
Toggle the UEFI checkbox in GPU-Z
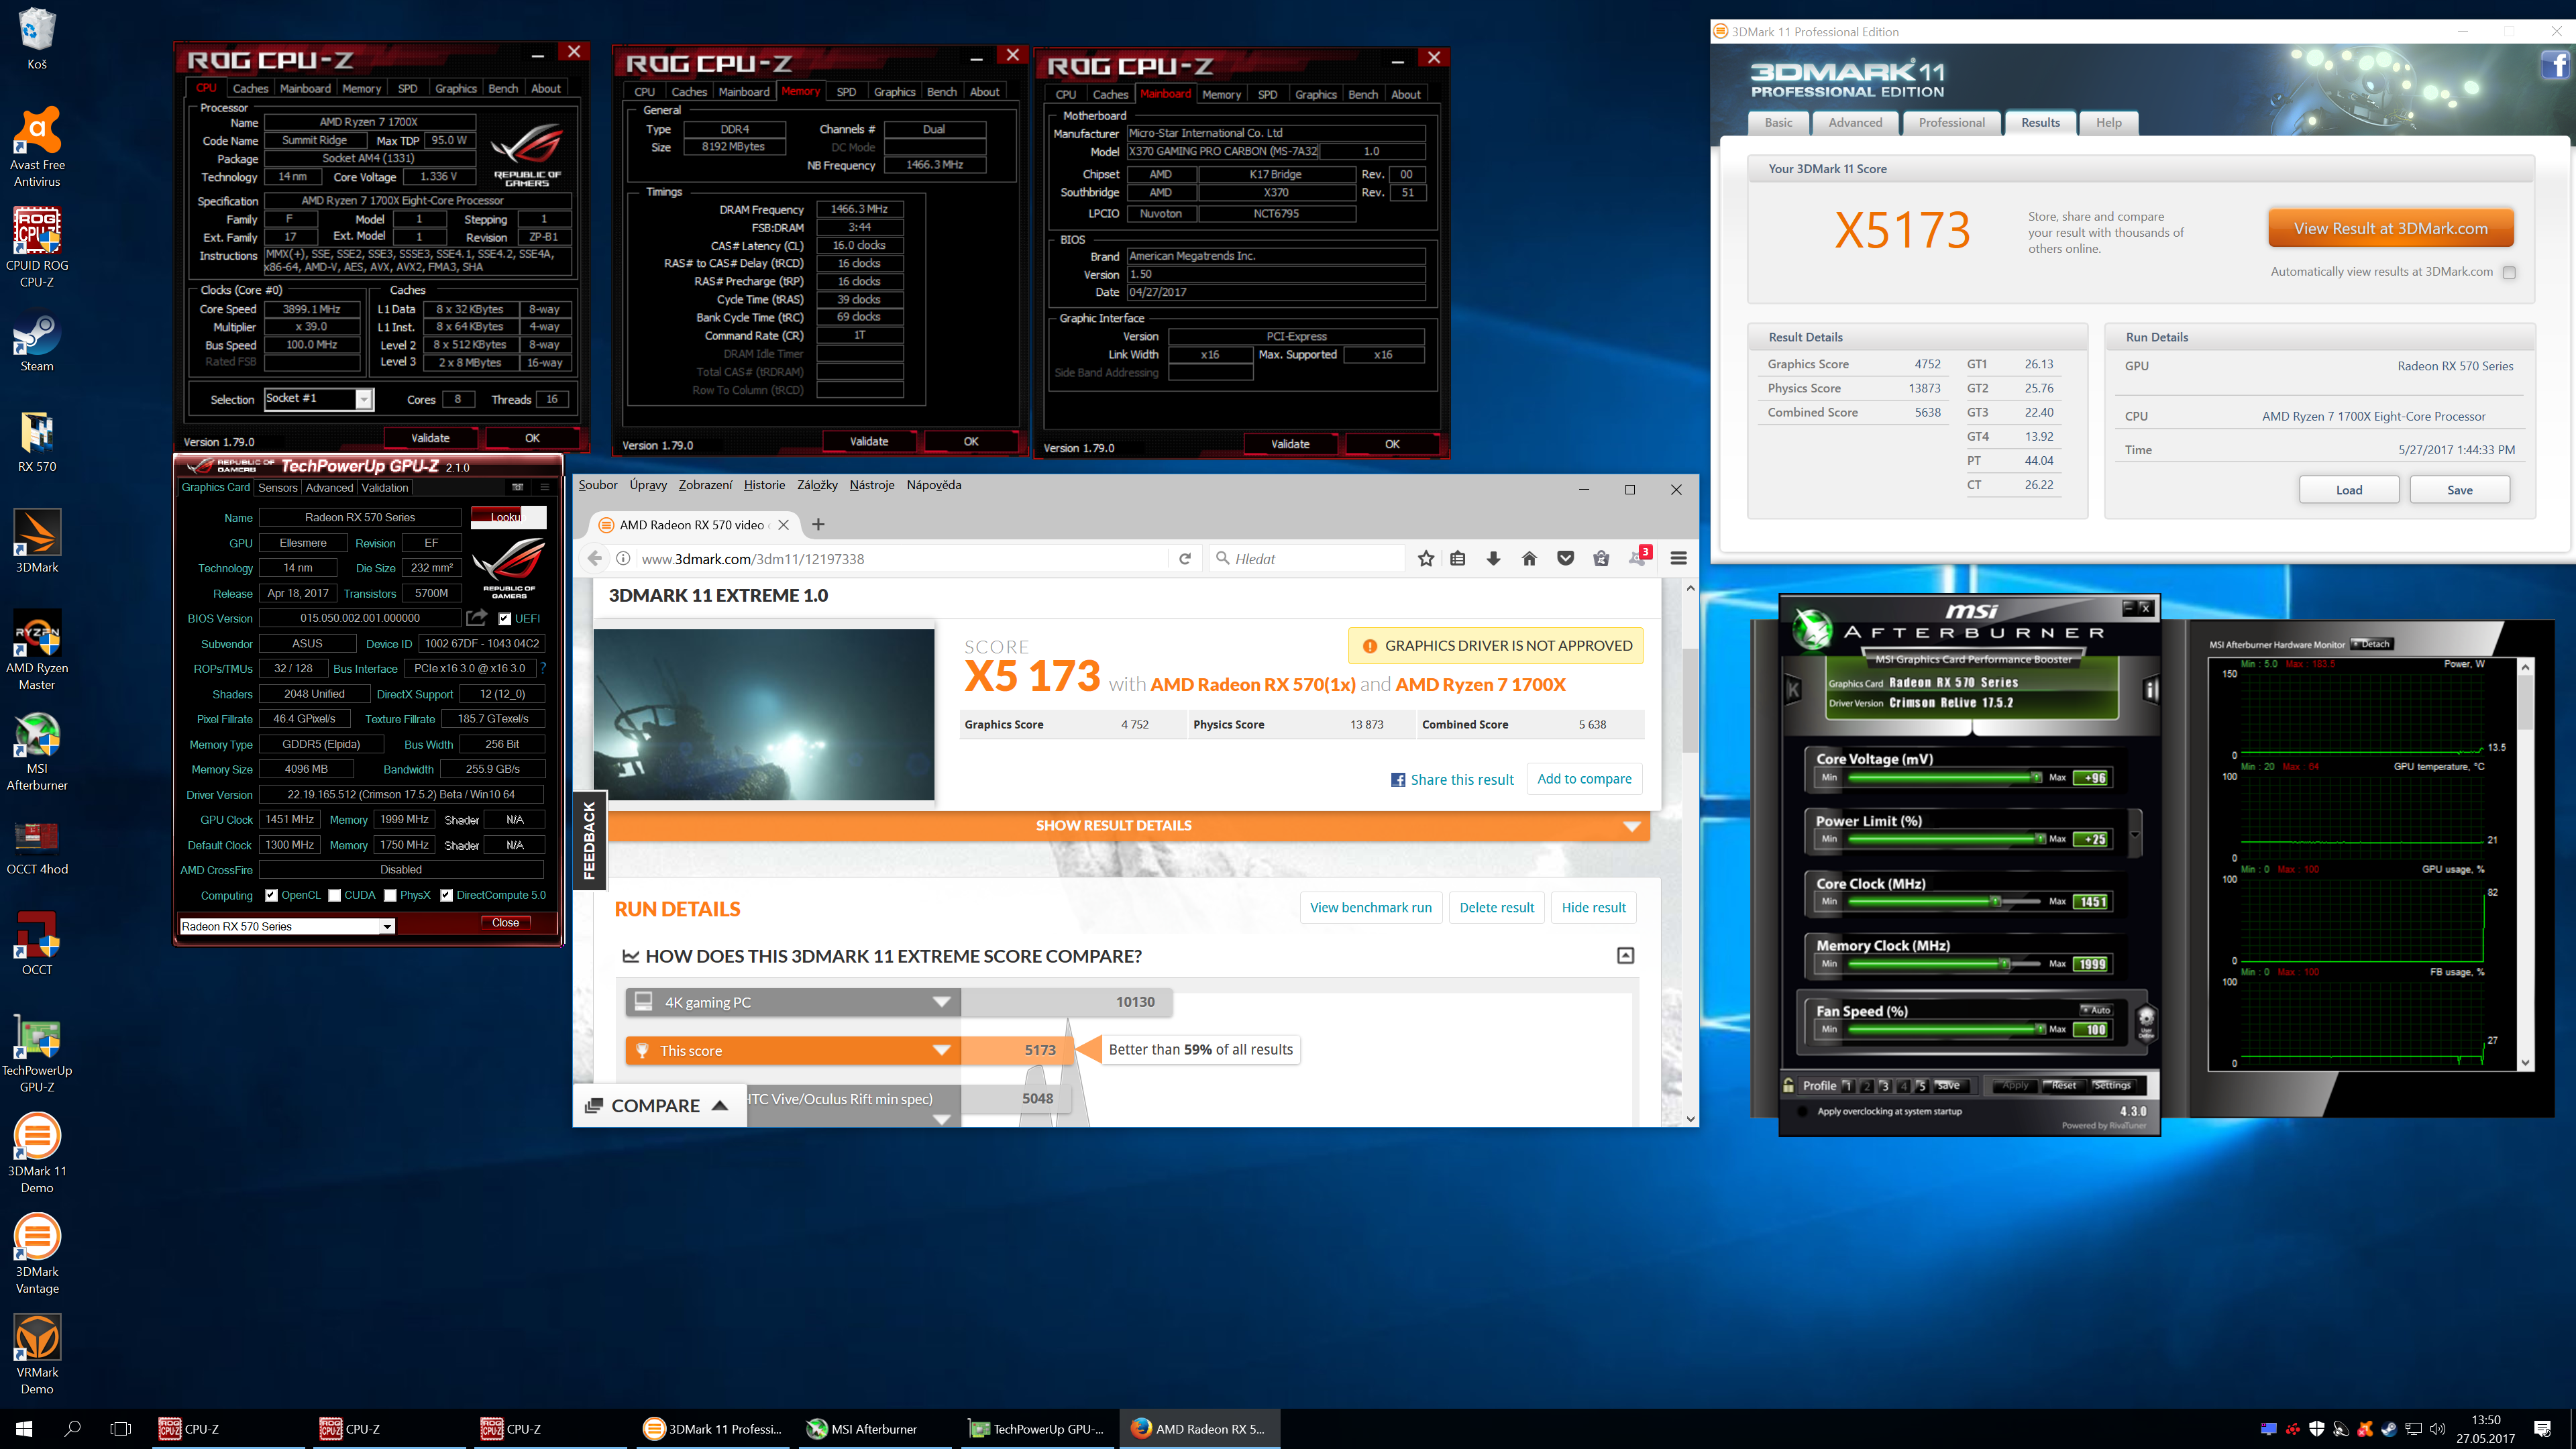[x=505, y=618]
